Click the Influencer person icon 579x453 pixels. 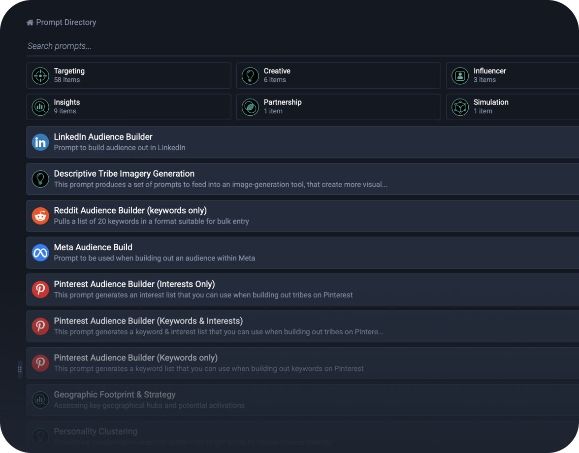click(460, 76)
